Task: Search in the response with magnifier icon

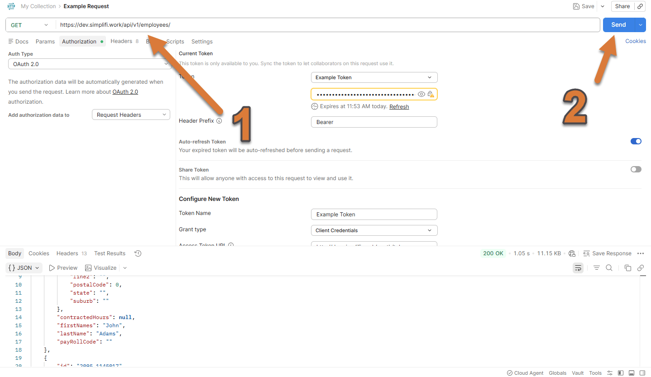Action: [x=609, y=268]
